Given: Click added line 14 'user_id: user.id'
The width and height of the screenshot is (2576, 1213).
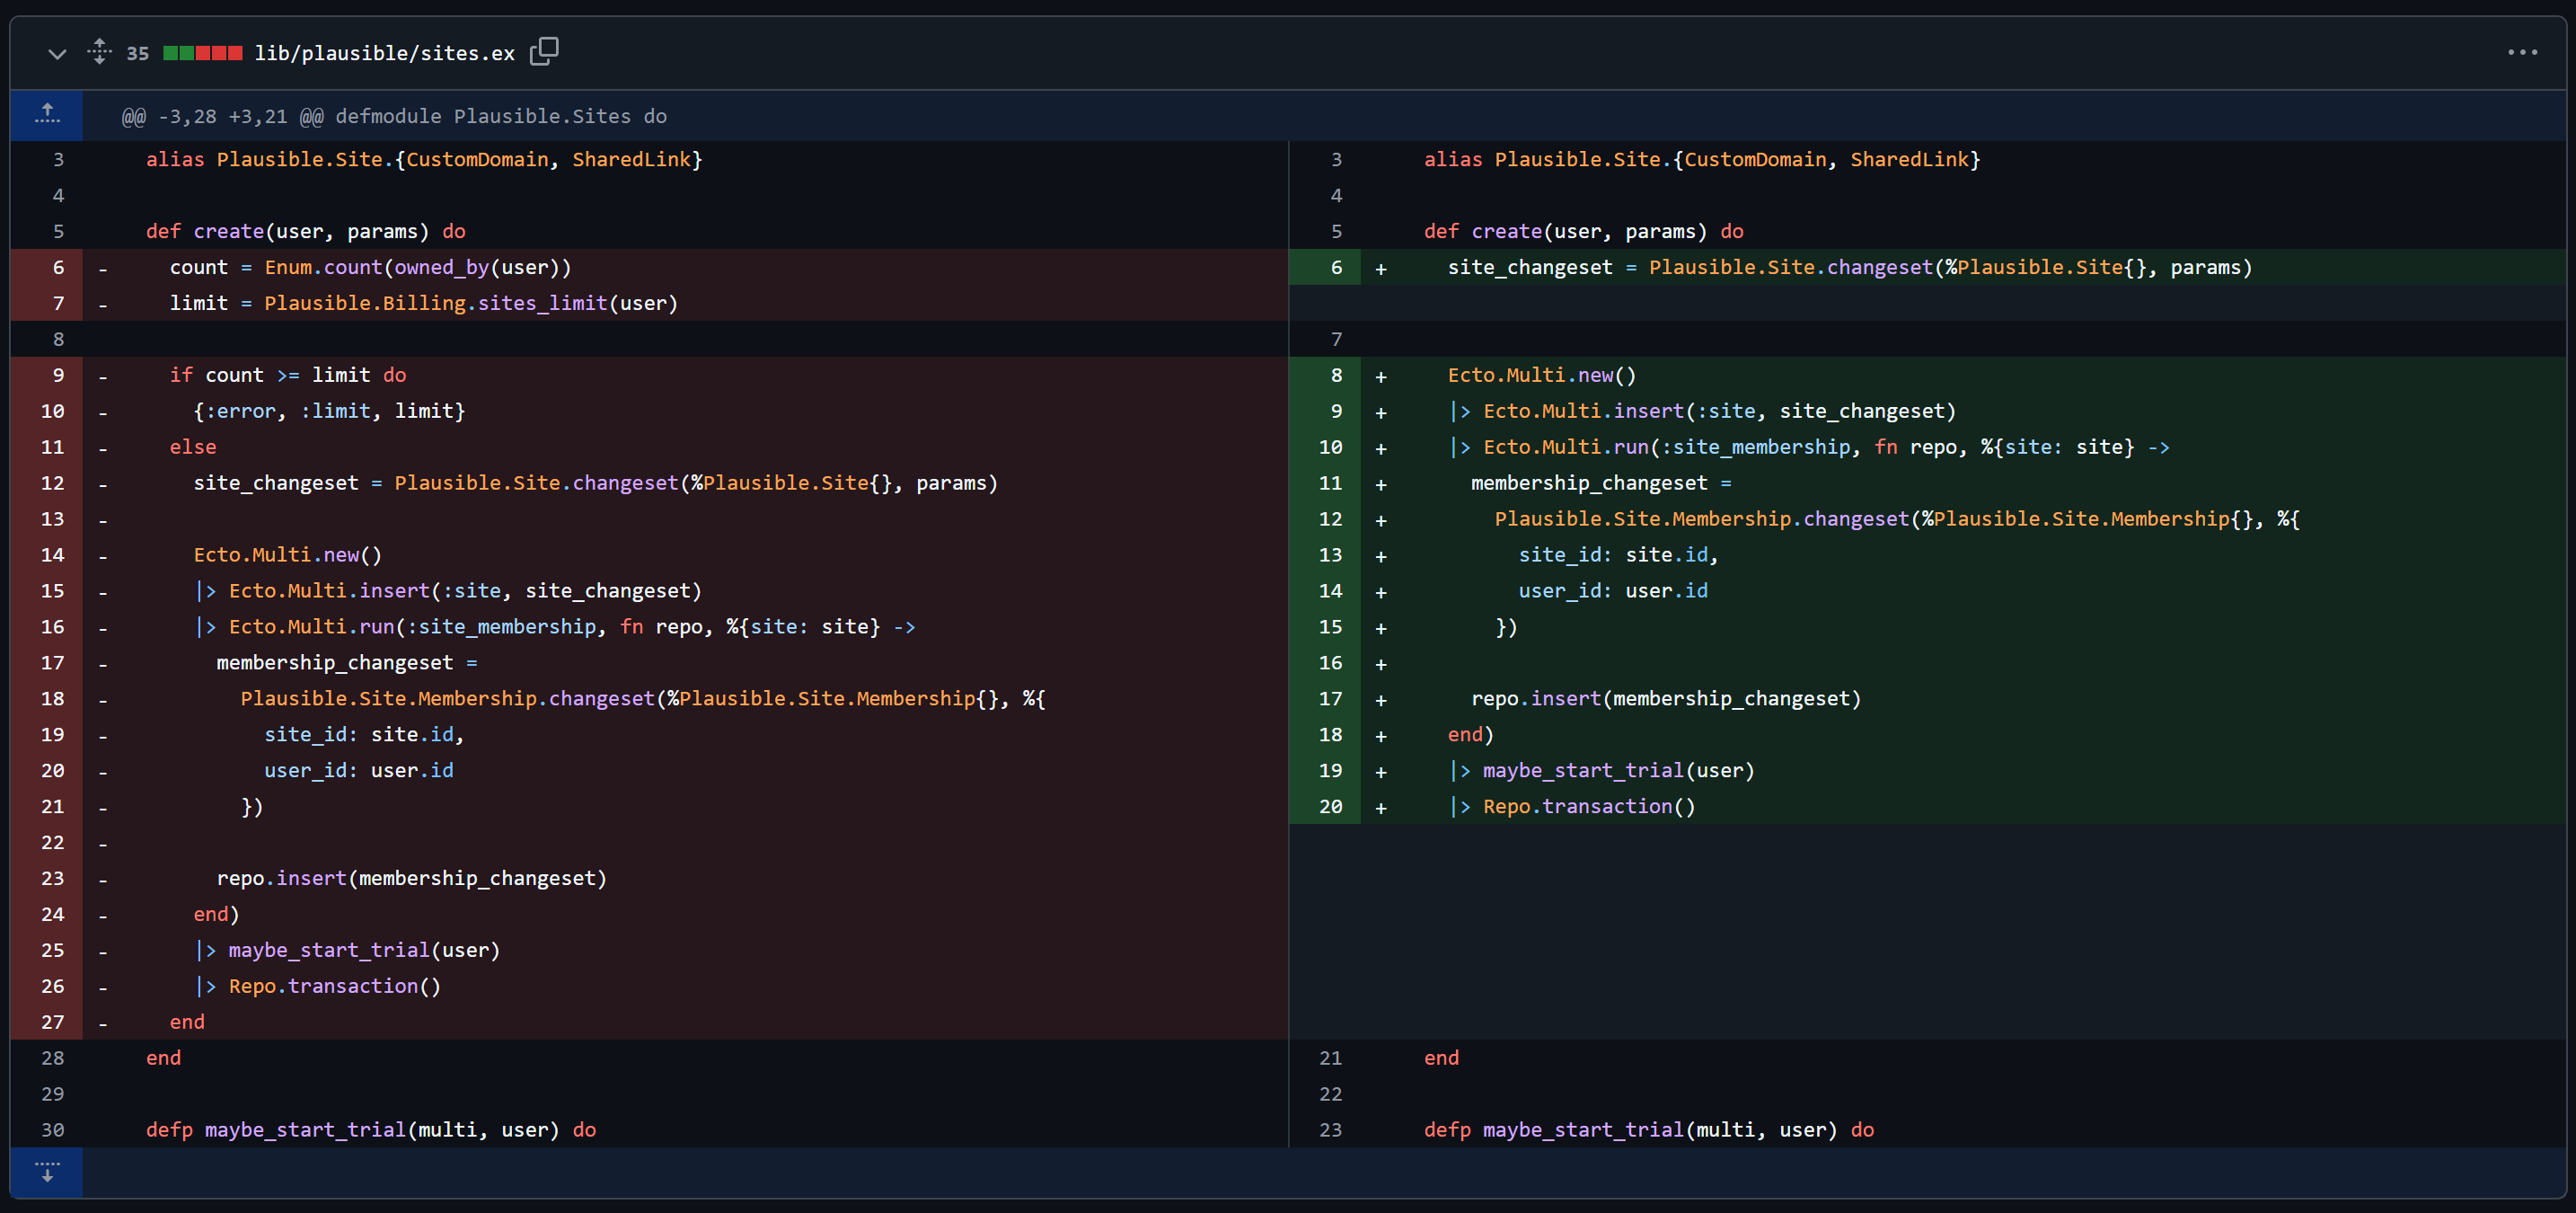Looking at the screenshot, I should [1613, 591].
